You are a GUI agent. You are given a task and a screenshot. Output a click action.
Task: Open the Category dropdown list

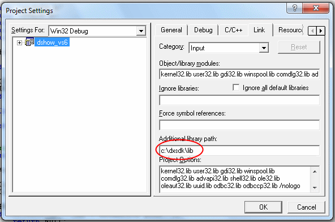264,48
